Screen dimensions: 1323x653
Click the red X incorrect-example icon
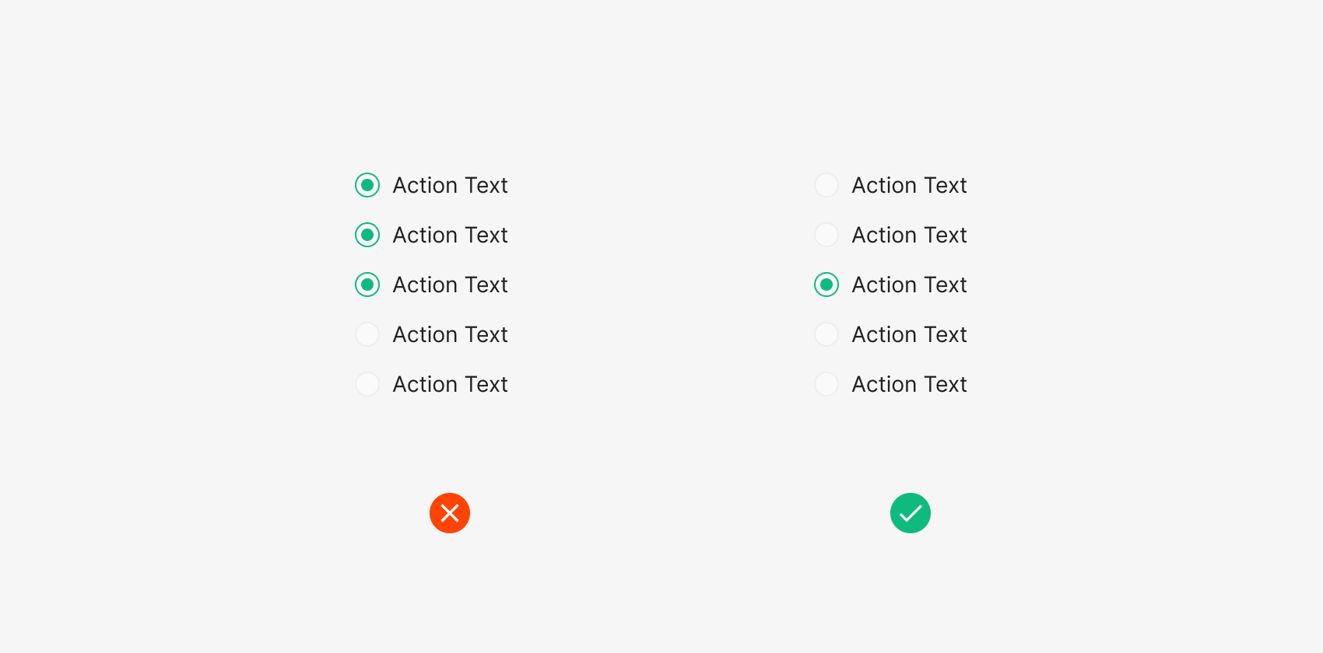450,513
